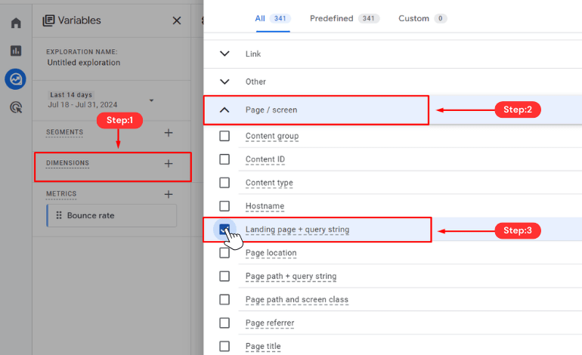Screen dimensions: 582x355
Task: Open the Advertising cursor icon
Action: 16,107
